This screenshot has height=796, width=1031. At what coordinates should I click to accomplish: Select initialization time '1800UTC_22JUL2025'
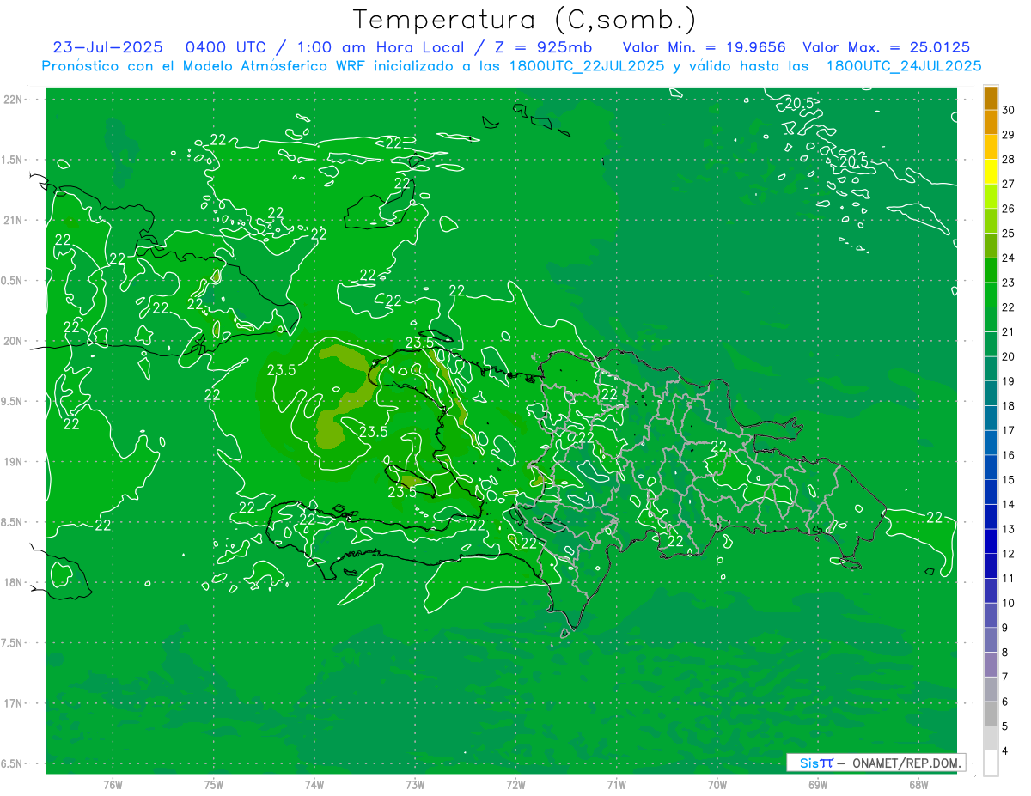point(587,65)
